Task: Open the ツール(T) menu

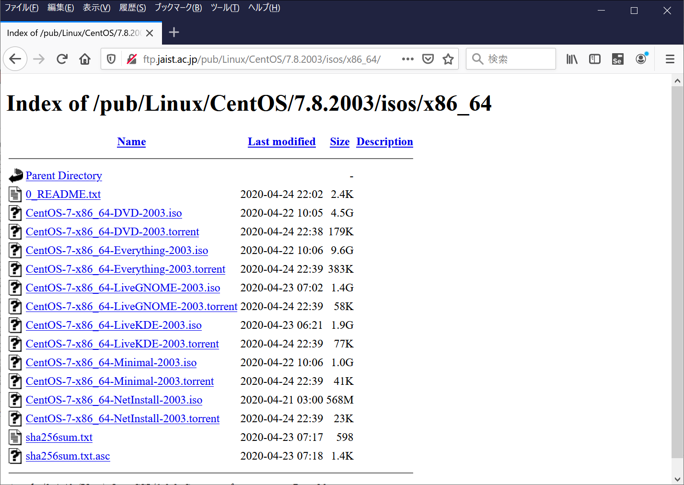Action: pos(225,8)
